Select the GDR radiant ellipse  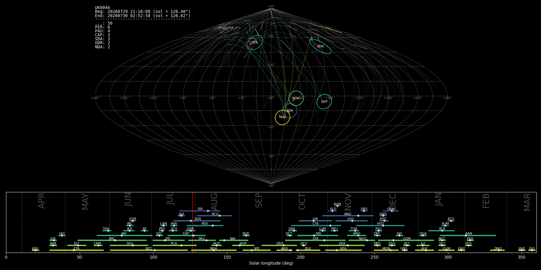click(320, 46)
